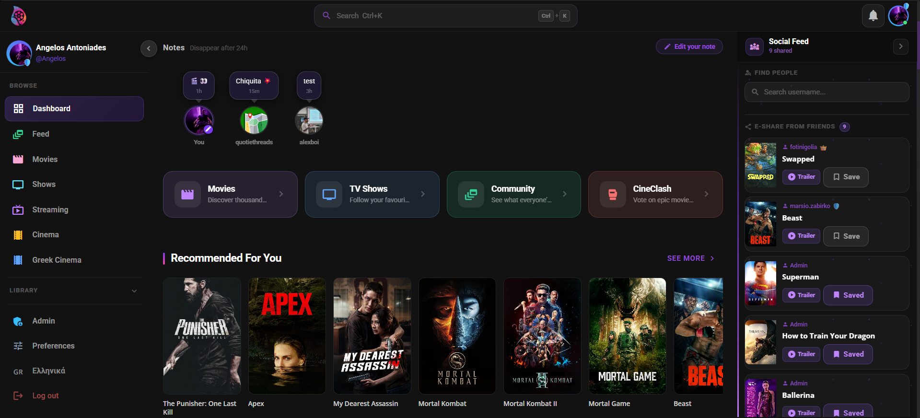Click the main search bar
Viewport: 920px width, 418px height.
(446, 16)
